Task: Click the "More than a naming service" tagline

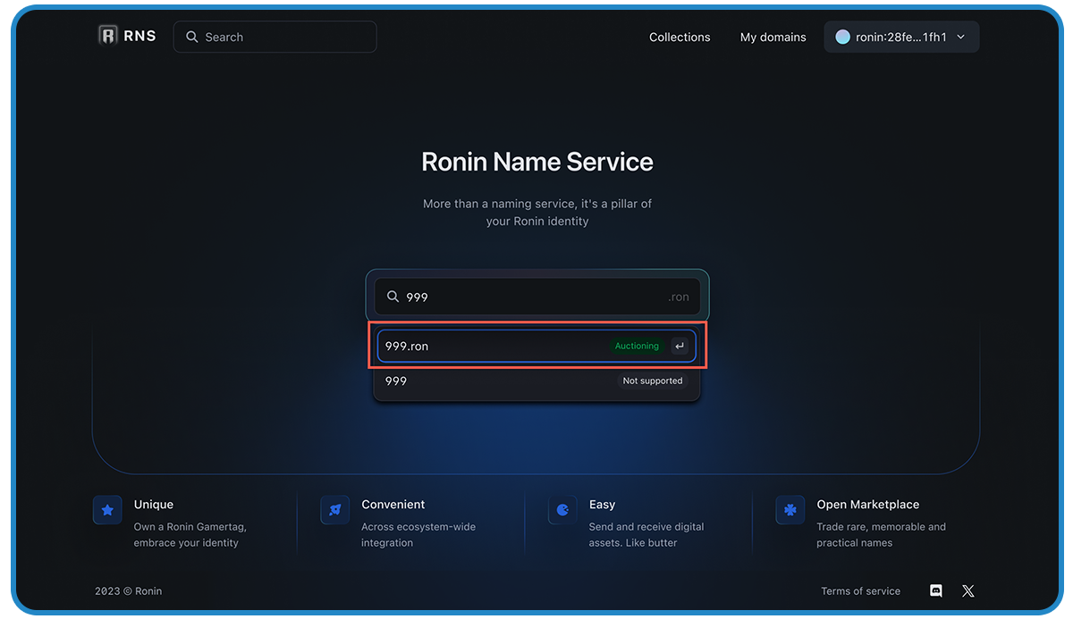Action: (537, 212)
